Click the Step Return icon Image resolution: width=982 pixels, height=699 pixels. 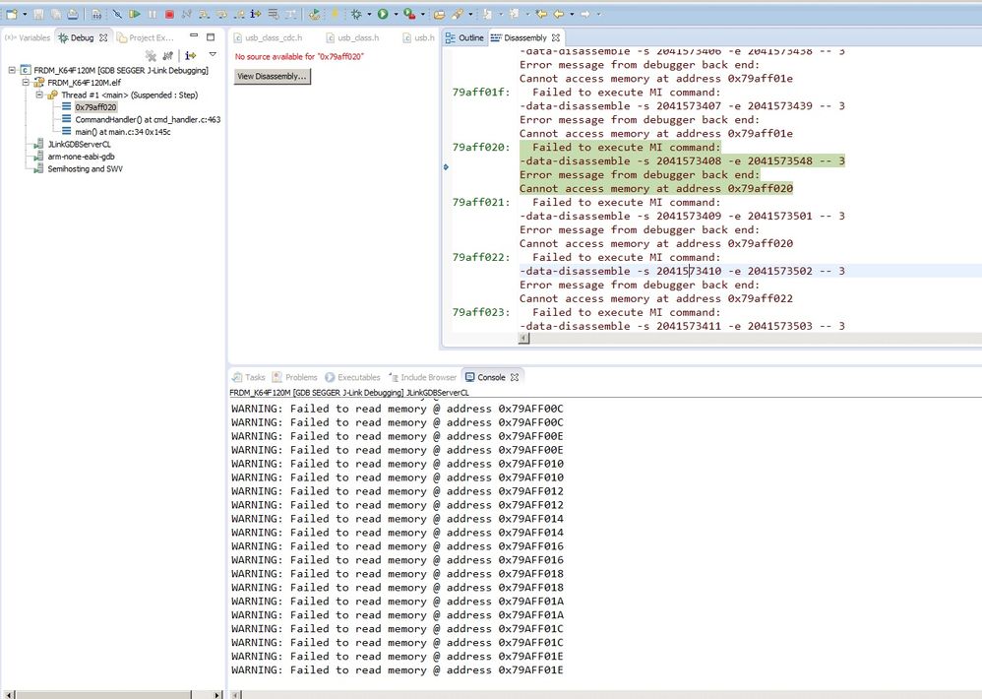coord(238,14)
